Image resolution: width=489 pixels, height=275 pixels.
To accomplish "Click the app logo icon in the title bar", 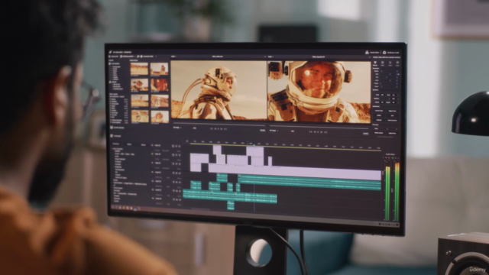I will coord(110,52).
